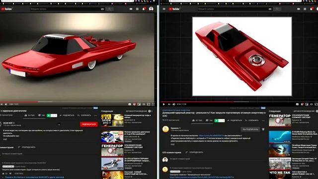Open create video camera icon, left window

tap(131, 9)
